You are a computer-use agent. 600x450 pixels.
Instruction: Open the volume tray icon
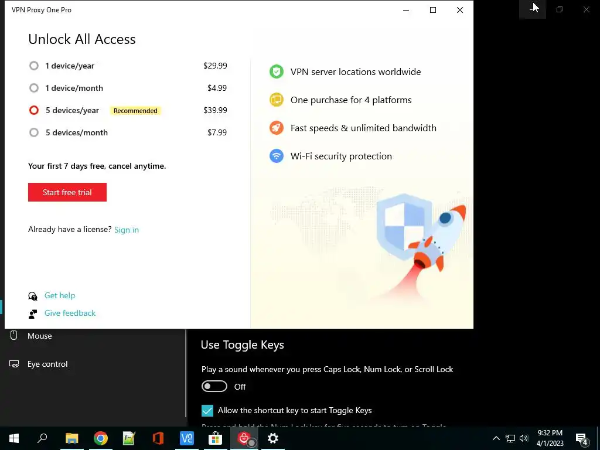click(524, 438)
